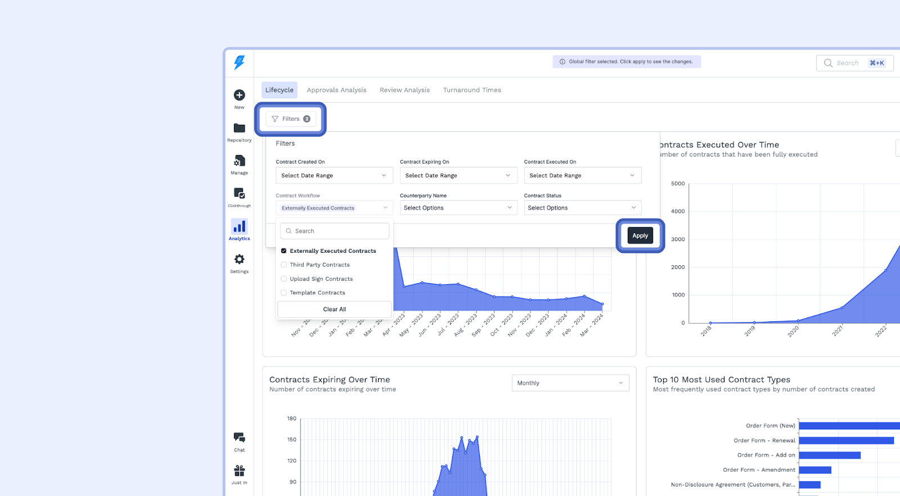
Task: Check the Third Party Contracts option
Action: (x=284, y=265)
